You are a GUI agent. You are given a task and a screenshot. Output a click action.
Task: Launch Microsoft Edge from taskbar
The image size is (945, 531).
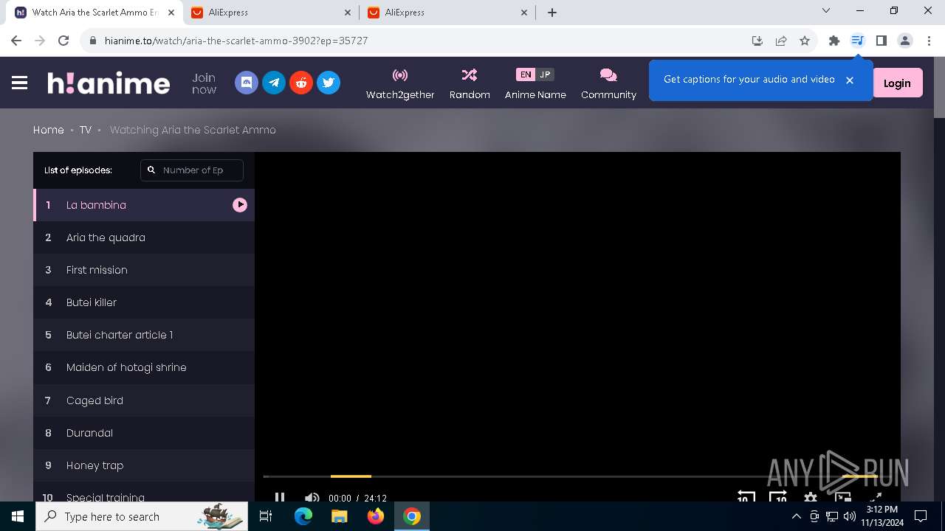303,516
